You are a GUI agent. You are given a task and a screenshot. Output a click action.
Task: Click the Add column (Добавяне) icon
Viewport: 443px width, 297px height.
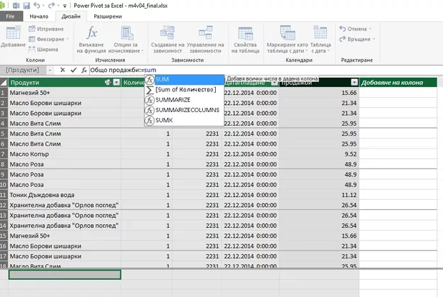tap(12, 34)
